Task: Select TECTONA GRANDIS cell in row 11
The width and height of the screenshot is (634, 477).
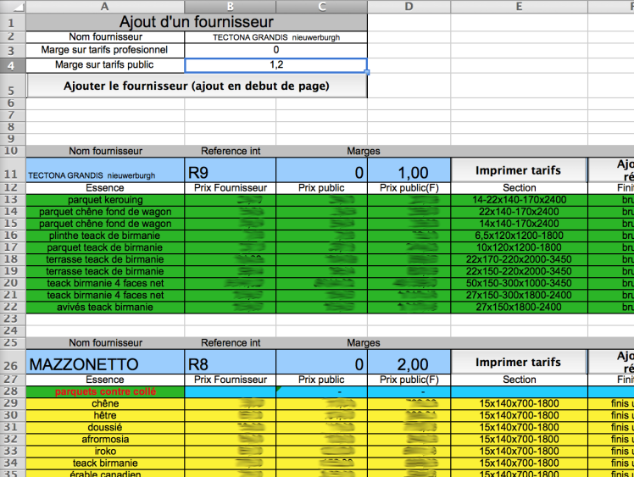Action: (105, 170)
